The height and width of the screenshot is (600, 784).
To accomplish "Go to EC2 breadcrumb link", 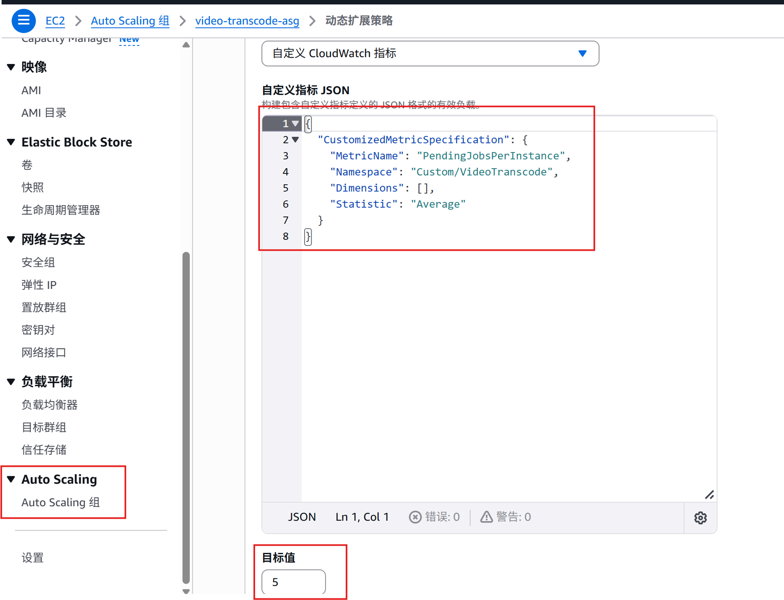I will tap(55, 21).
